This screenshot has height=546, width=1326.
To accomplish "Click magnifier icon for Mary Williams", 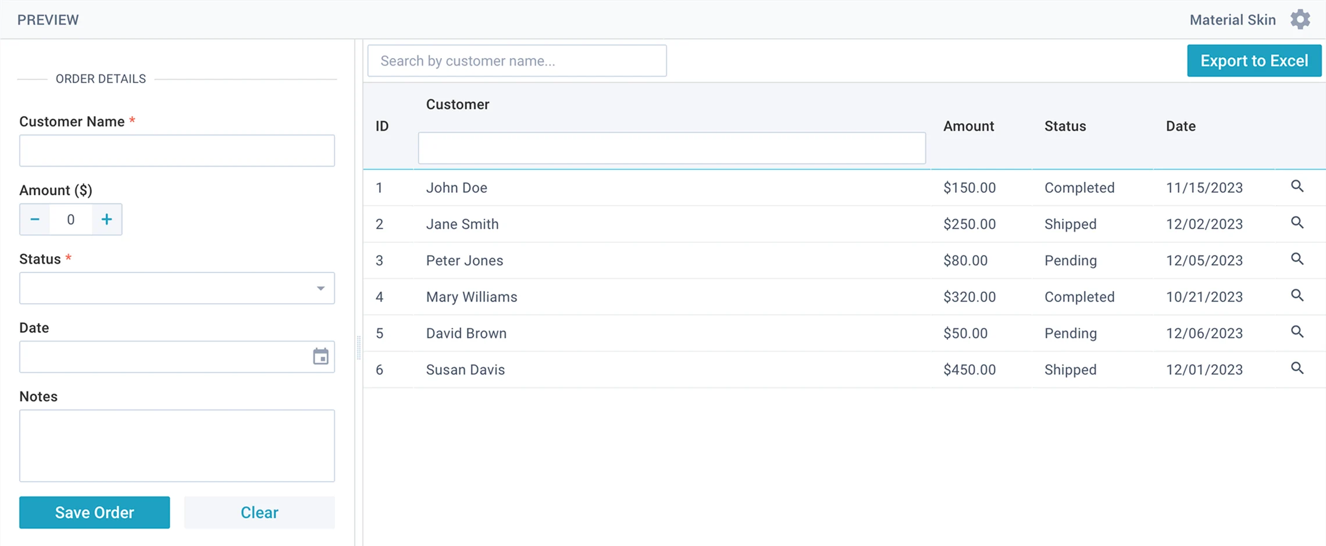I will (1297, 296).
